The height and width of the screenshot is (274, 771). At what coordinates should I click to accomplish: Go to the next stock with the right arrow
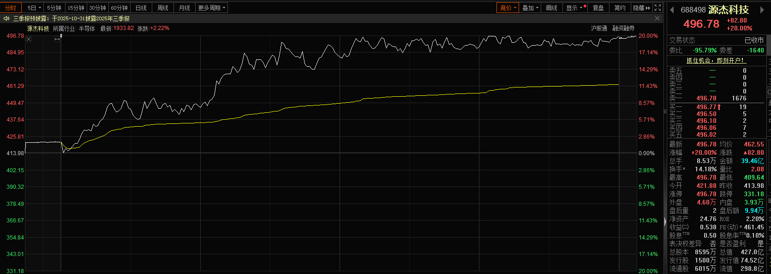pyautogui.click(x=762, y=10)
